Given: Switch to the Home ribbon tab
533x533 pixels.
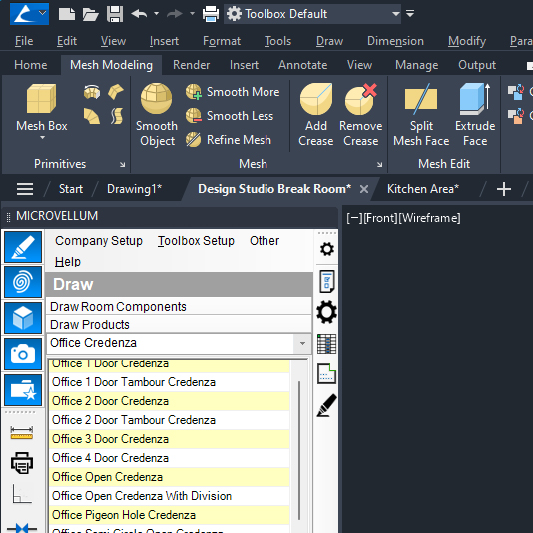Looking at the screenshot, I should click(x=31, y=65).
